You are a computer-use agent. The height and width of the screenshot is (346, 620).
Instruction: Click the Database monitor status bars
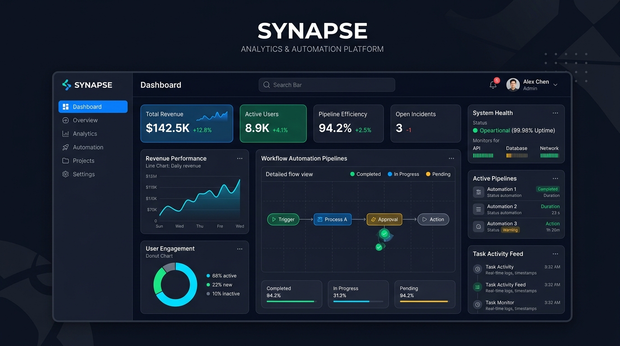click(x=517, y=155)
